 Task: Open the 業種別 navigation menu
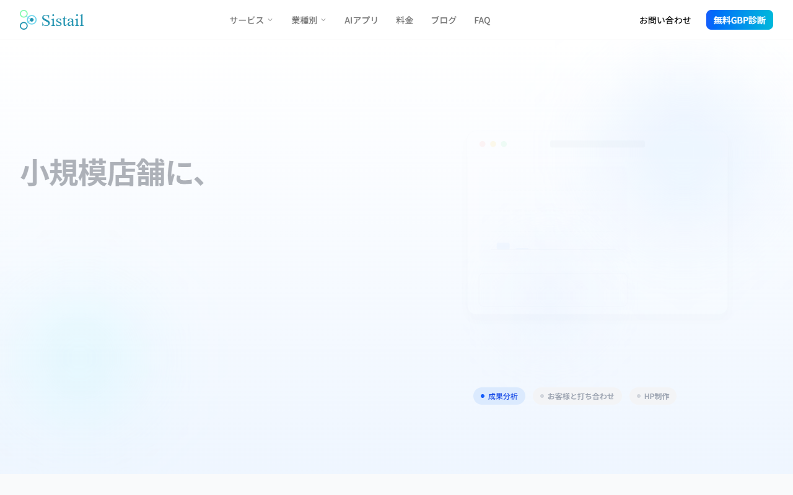point(304,20)
